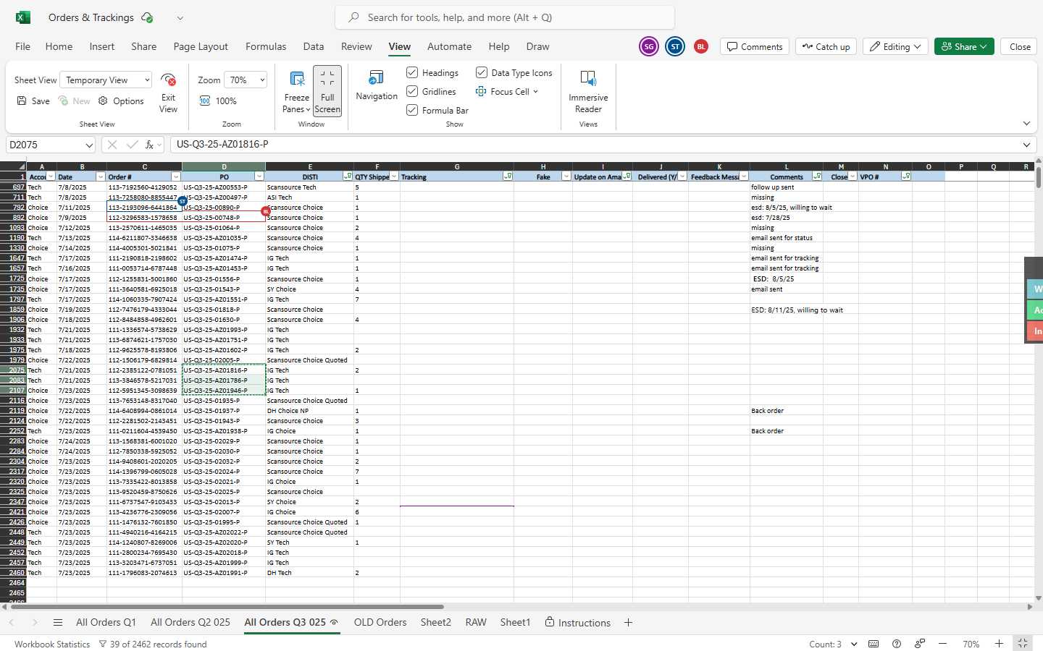1043x651 pixels.
Task: Click the green Share button
Action: (964, 46)
